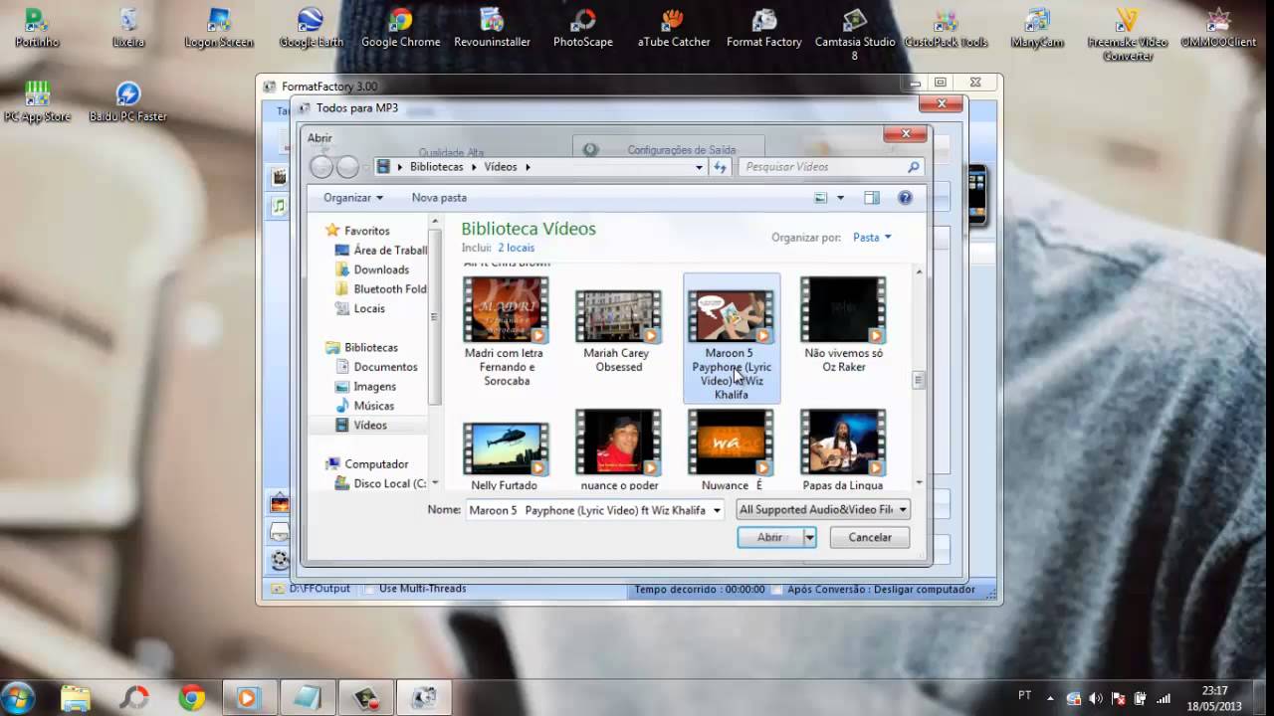Screen dimensions: 1274x716
Task: Launch Google Earth from the desktop
Action: tap(311, 28)
